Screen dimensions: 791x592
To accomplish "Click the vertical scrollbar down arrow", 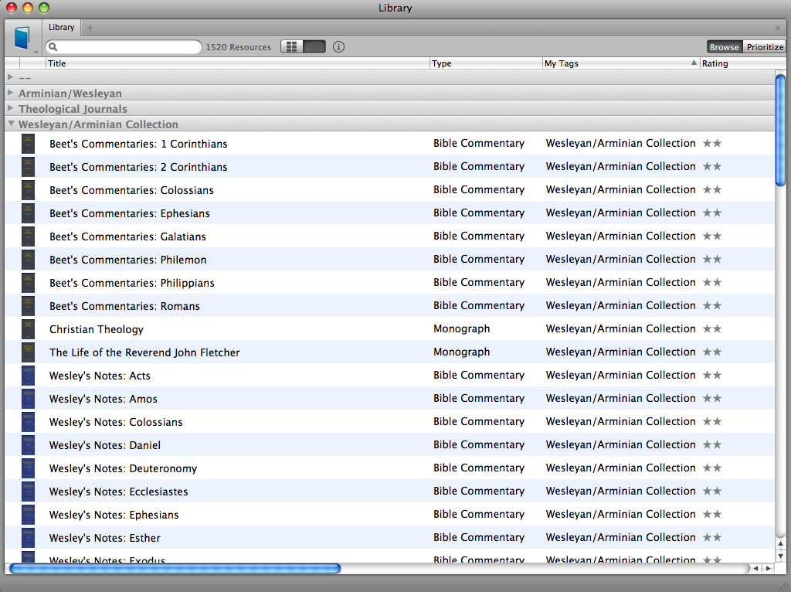I will [x=780, y=556].
